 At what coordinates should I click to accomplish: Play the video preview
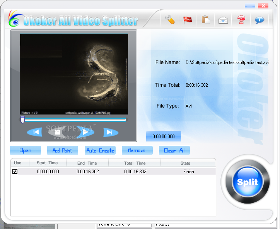85,132
